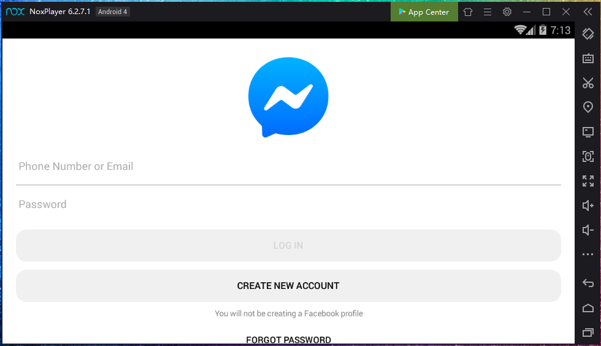Click the battery charging status icon
This screenshot has width=601, height=346.
pyautogui.click(x=543, y=30)
